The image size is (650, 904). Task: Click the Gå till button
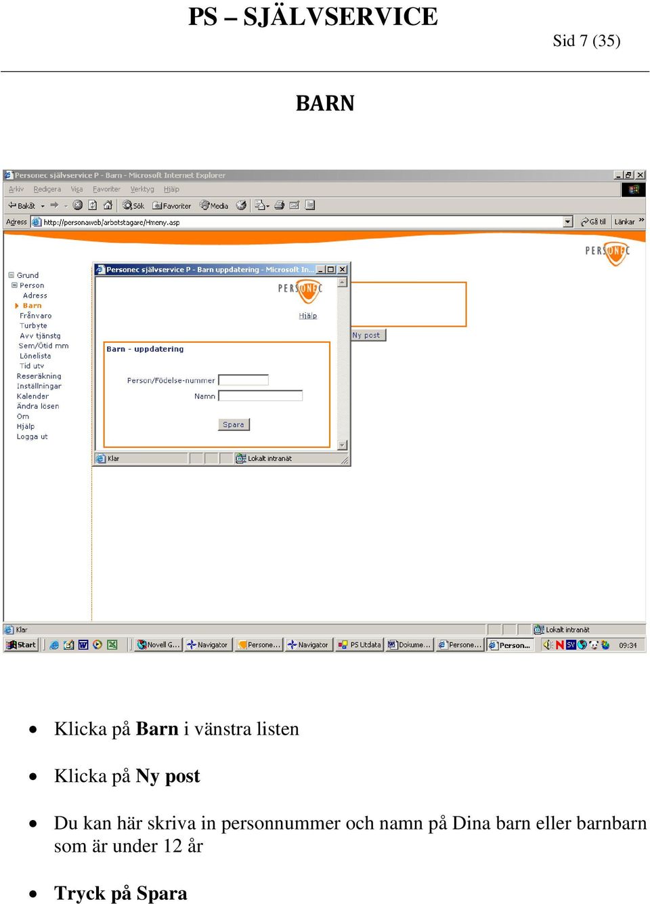click(x=593, y=222)
